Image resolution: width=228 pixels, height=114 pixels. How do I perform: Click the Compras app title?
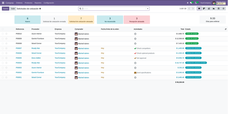10,3
